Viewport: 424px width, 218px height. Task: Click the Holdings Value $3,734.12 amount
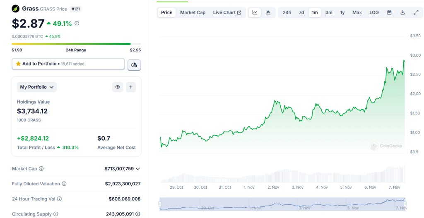(32, 111)
